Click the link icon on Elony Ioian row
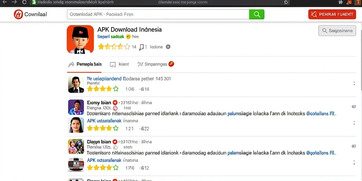The height and width of the screenshot is (181, 362). pos(354,106)
